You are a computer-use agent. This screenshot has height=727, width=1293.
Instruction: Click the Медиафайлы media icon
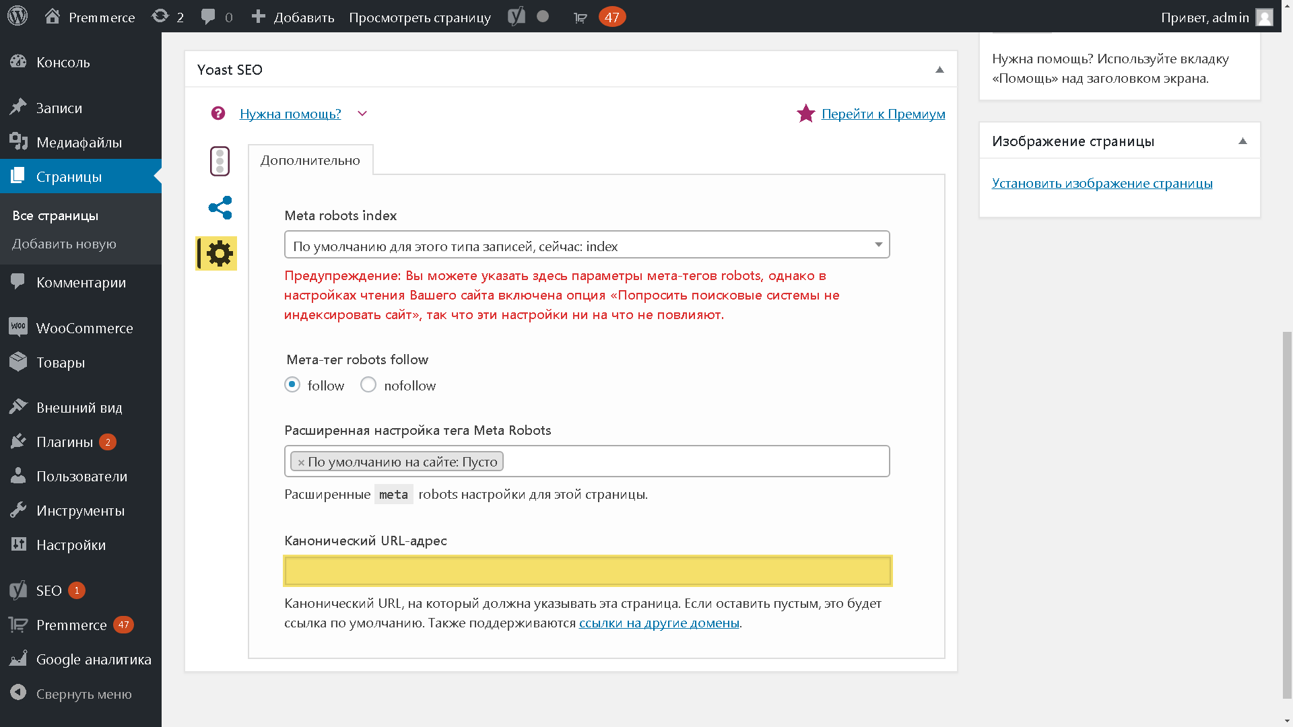coord(18,142)
